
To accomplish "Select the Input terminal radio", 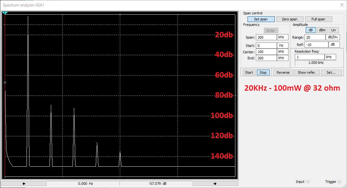I will point(308,182).
